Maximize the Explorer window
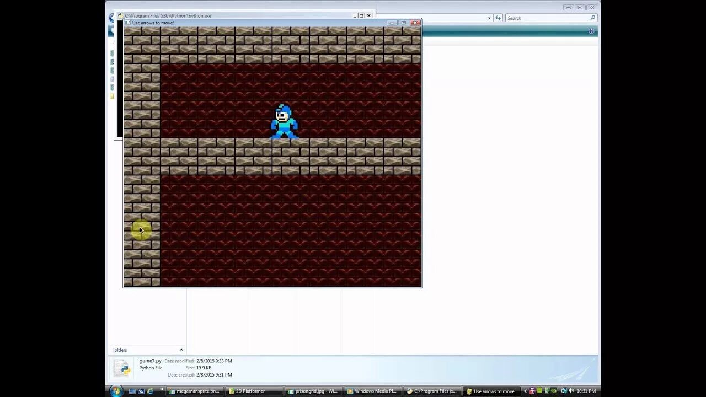The height and width of the screenshot is (397, 706). click(x=580, y=8)
